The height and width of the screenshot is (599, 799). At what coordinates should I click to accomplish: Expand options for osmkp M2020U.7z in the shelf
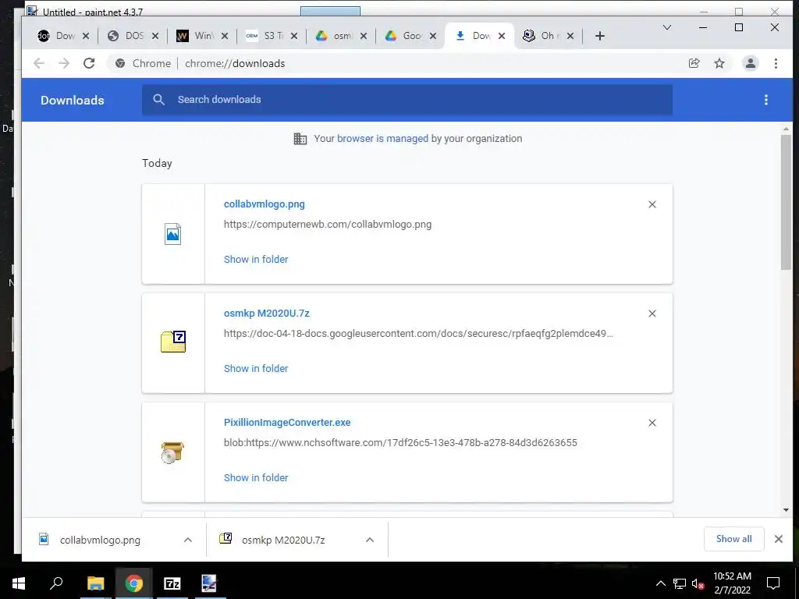(x=370, y=540)
